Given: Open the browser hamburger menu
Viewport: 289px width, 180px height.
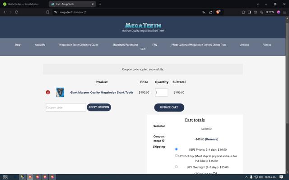Looking at the screenshot, I should click(284, 12).
